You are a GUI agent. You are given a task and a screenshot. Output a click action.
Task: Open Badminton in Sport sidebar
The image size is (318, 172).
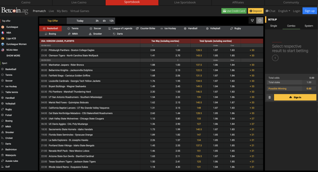tap(11, 149)
